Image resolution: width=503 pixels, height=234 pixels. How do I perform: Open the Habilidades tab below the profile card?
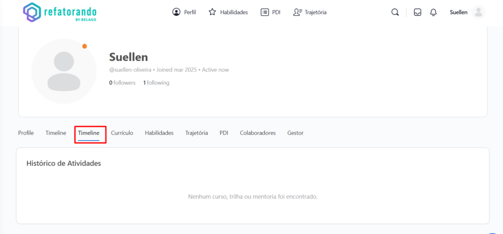pos(159,133)
